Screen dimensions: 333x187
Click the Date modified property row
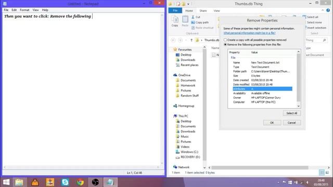(262, 84)
